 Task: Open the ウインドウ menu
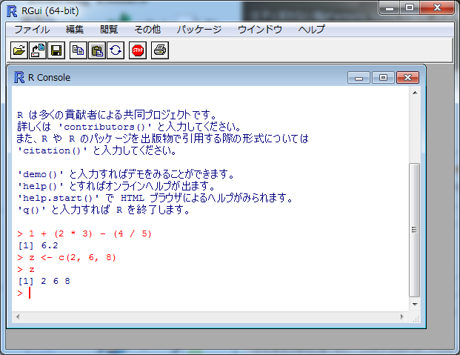(x=260, y=30)
